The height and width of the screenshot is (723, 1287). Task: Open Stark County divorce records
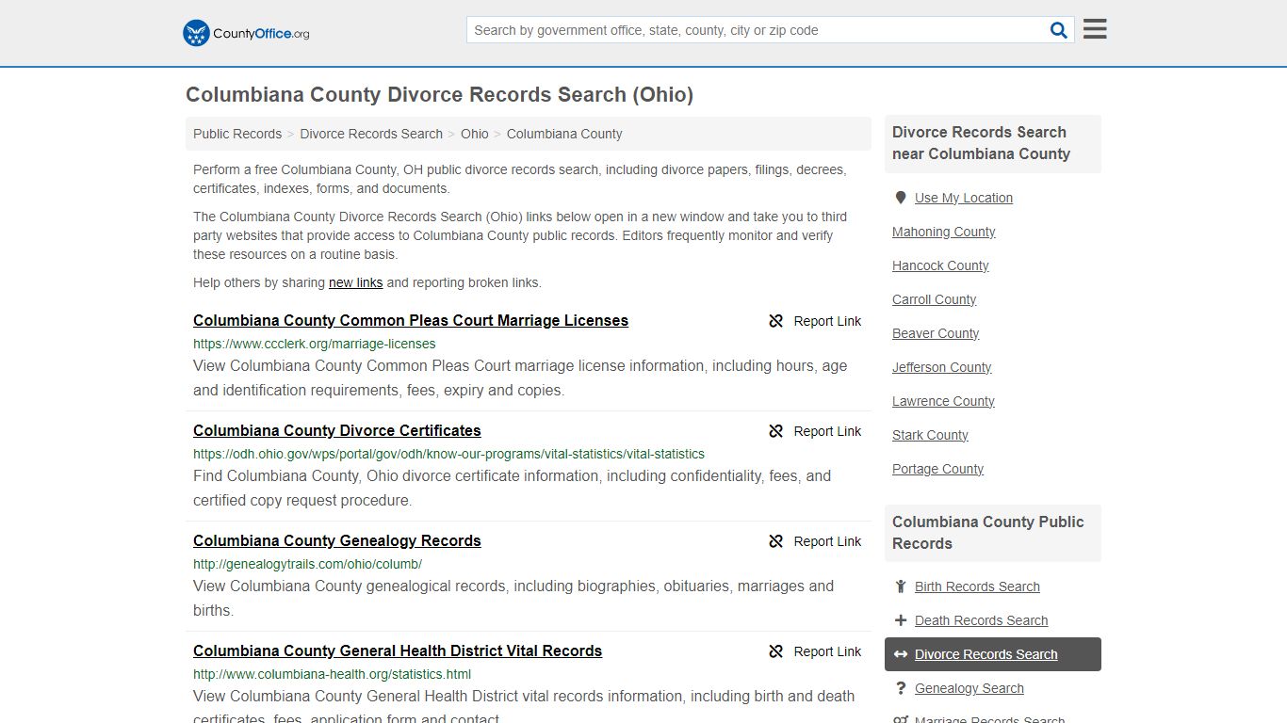[x=930, y=435]
